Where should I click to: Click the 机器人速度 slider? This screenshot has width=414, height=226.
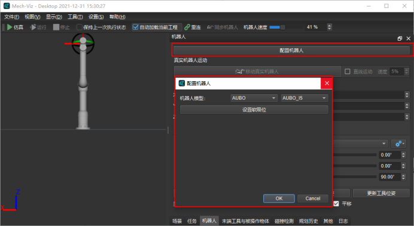(286, 27)
